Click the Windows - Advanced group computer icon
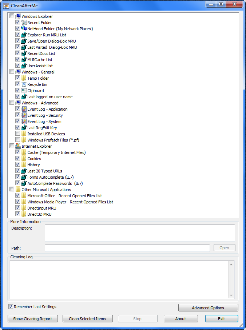 tap(18, 103)
